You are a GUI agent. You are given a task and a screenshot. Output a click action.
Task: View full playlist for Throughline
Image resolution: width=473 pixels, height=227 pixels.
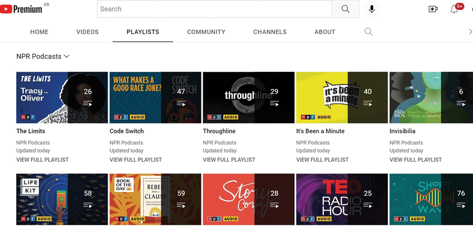pos(229,160)
